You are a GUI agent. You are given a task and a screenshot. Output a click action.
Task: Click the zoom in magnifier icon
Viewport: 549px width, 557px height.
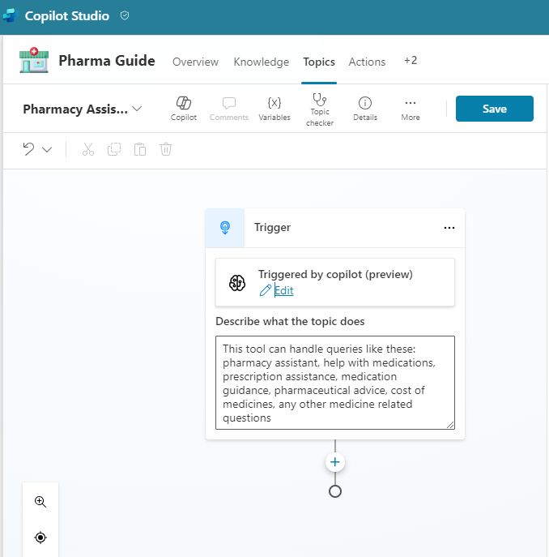40,502
